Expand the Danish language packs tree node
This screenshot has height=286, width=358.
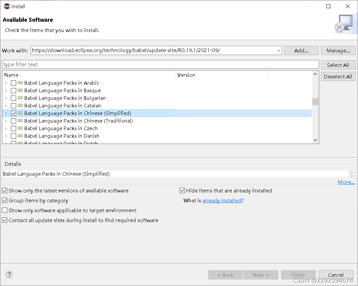pos(6,136)
